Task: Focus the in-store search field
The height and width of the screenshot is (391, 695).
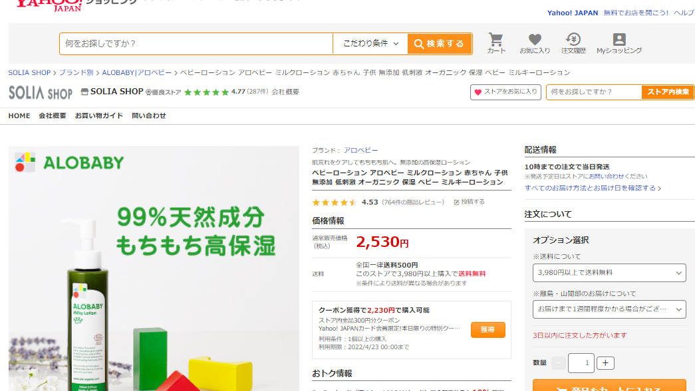Action: (x=594, y=92)
